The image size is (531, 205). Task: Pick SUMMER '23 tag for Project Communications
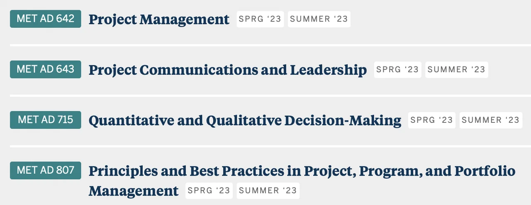click(456, 70)
